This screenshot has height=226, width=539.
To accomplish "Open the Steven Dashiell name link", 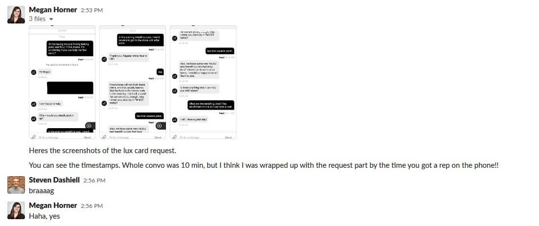I will pyautogui.click(x=54, y=180).
